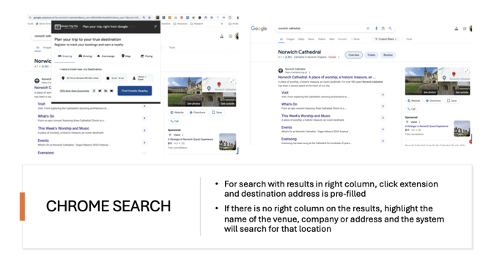Click the email share icon in popup
The height and width of the screenshot is (275, 491).
(x=111, y=91)
